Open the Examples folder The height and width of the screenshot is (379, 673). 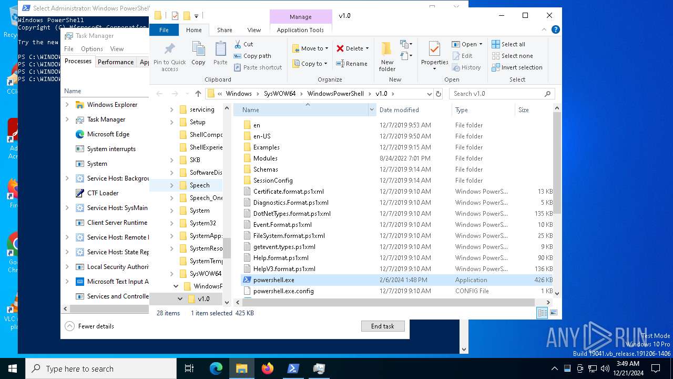[266, 147]
